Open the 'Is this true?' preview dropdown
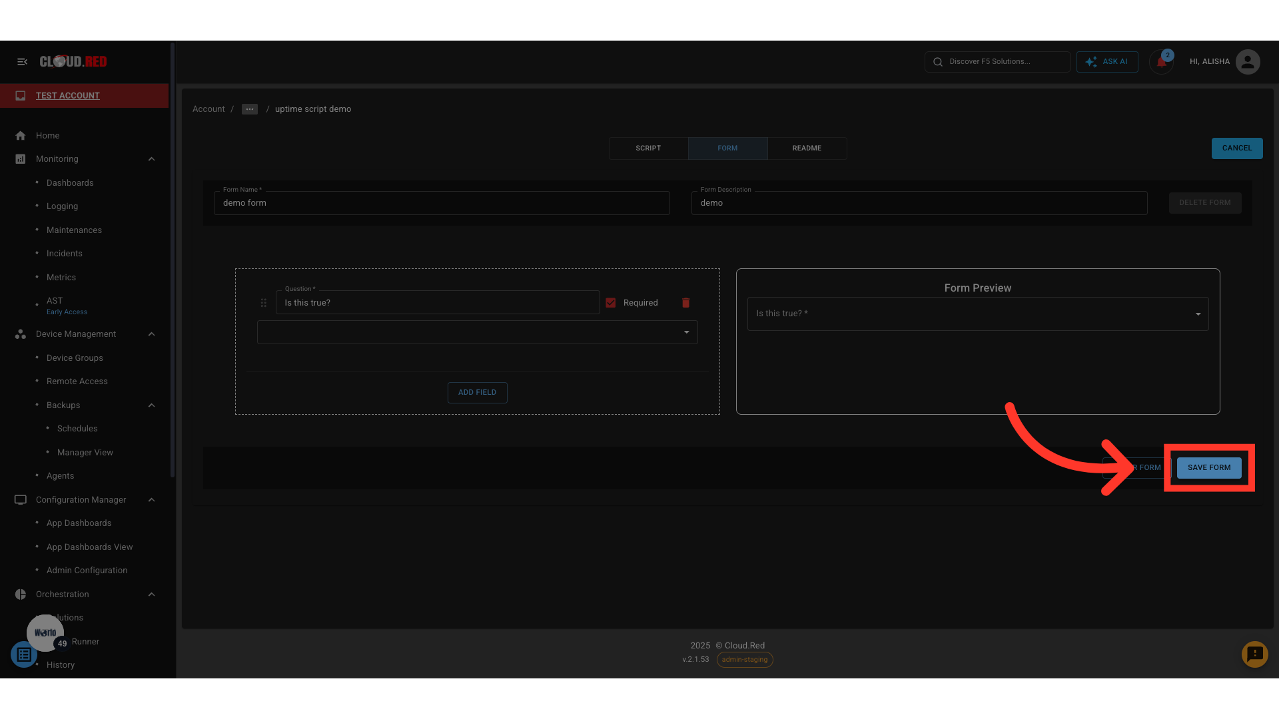Image resolution: width=1279 pixels, height=719 pixels. (977, 314)
